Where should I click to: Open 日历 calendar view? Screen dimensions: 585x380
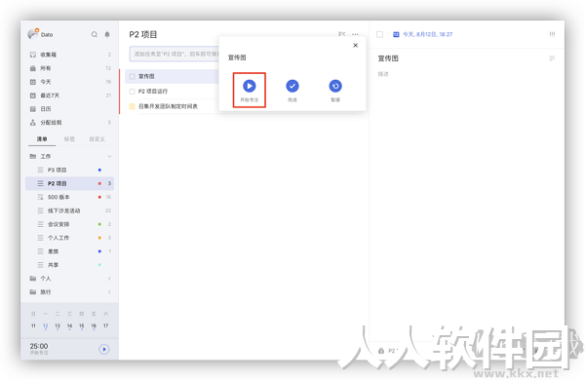(x=70, y=109)
